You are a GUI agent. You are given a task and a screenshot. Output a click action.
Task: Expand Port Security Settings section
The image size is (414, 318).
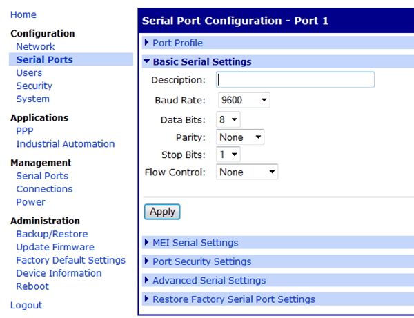pyautogui.click(x=201, y=262)
